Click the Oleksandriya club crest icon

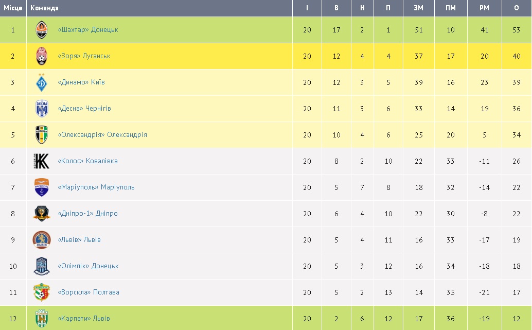[x=42, y=135]
